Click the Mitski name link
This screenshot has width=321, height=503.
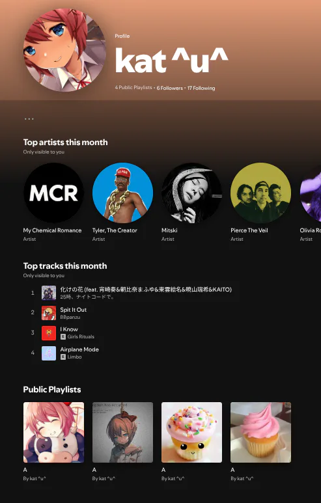coord(169,230)
